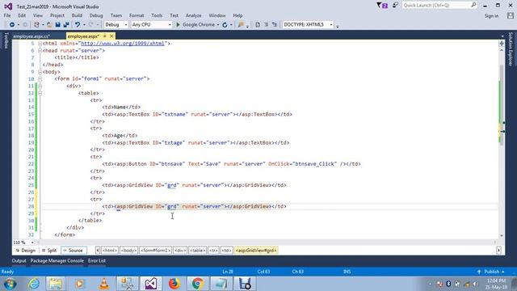Select the <form#form1> tag breadcrumb
The image size is (517, 291).
[155, 251]
